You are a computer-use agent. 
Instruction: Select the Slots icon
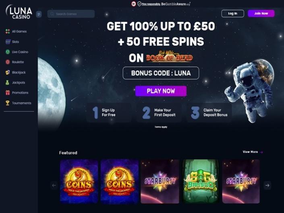[8, 42]
